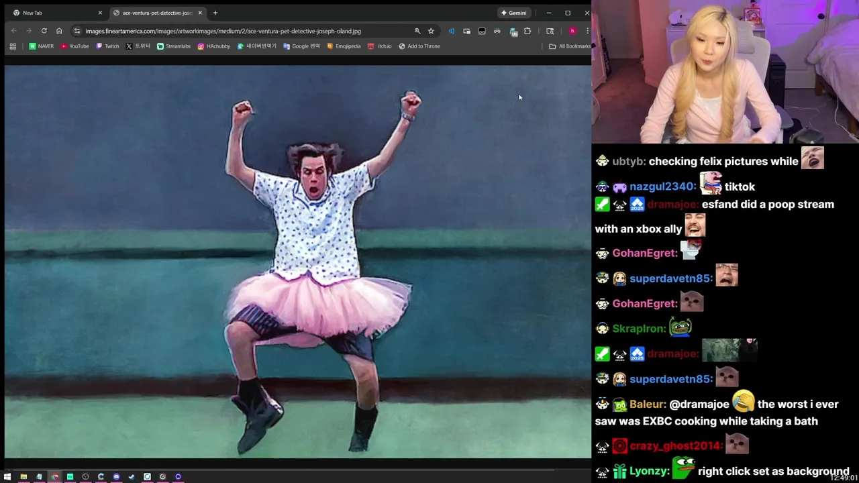This screenshot has height=483, width=859.
Task: Open the Add to Throne bookmark
Action: click(x=419, y=46)
